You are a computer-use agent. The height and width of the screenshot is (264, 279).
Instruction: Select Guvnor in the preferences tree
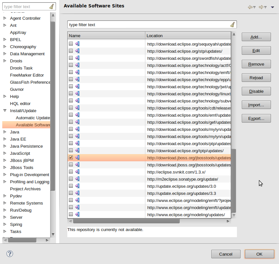pos(17,90)
